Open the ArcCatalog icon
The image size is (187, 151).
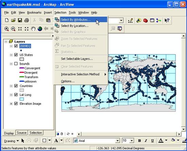[139, 20]
